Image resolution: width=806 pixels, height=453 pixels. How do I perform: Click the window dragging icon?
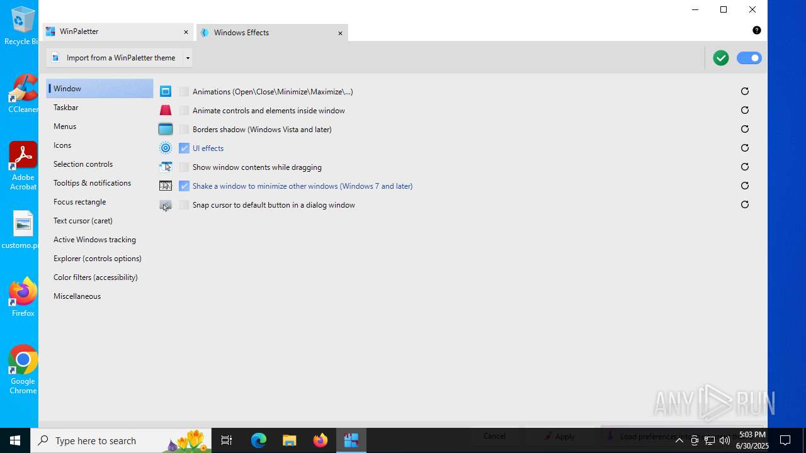[166, 167]
